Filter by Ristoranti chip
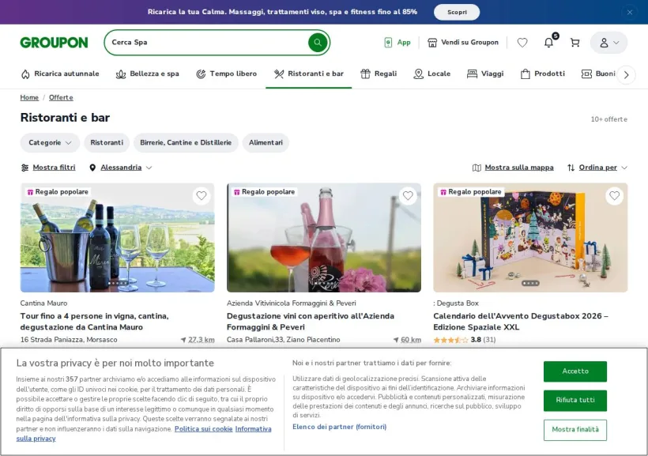The image size is (648, 456). click(x=107, y=142)
